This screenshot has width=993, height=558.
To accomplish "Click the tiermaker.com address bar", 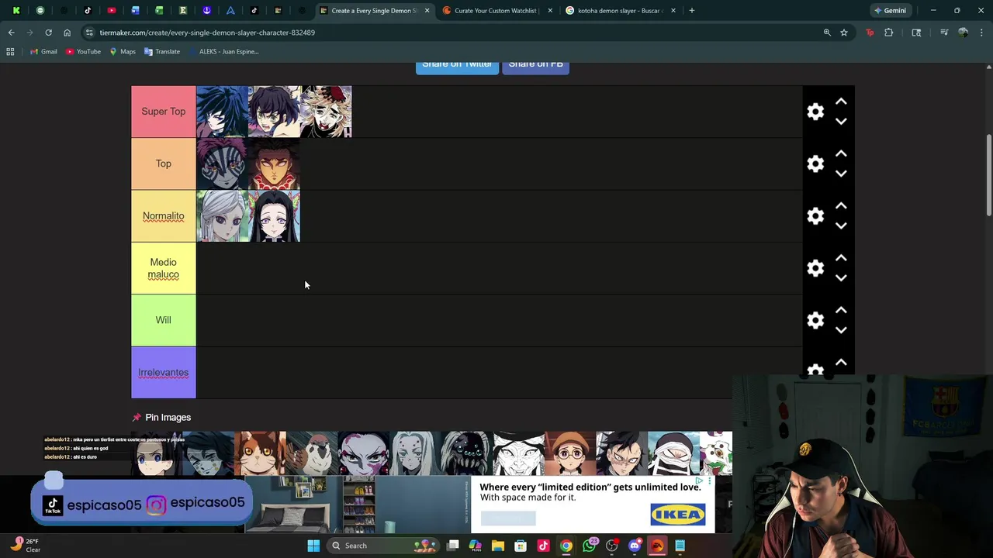I will coord(458,33).
